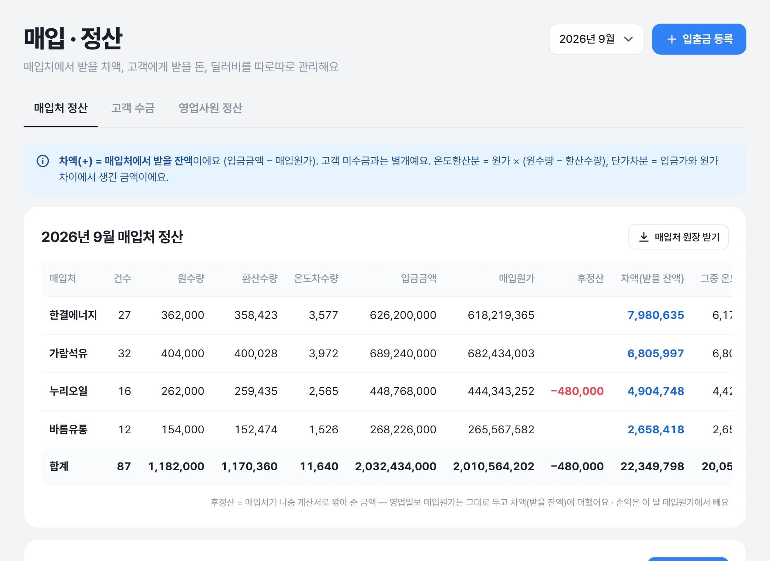
Task: Select the 바름유통 supplier name
Action: [69, 430]
